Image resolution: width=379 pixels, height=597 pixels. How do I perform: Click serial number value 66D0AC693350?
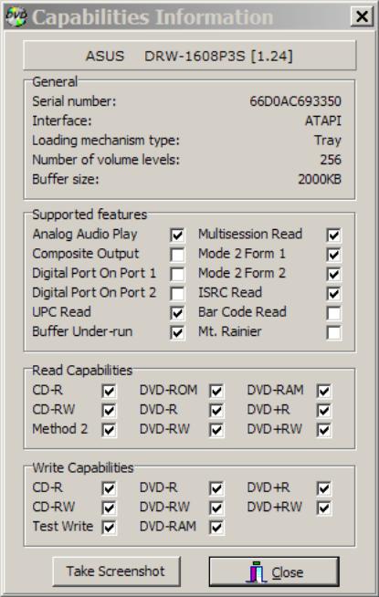(295, 101)
